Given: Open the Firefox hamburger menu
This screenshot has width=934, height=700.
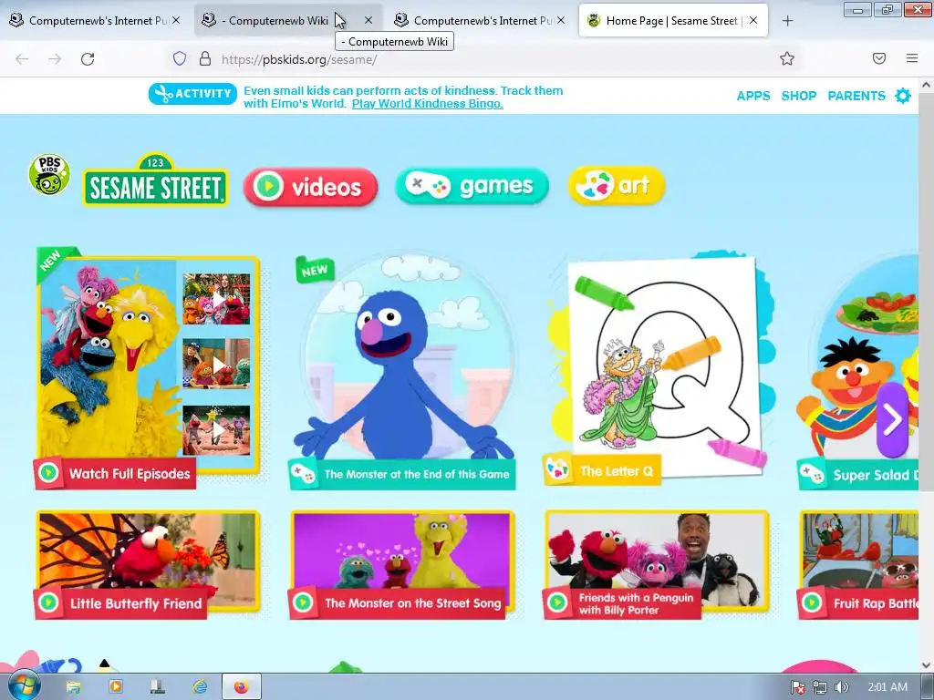Looking at the screenshot, I should click(x=912, y=58).
